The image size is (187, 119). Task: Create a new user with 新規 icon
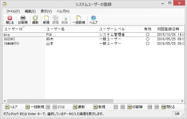[x=46, y=20]
